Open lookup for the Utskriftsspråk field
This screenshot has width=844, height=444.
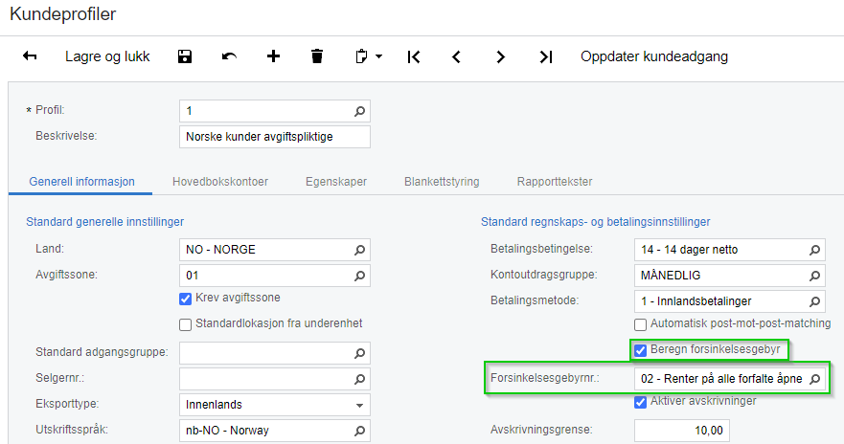[359, 431]
